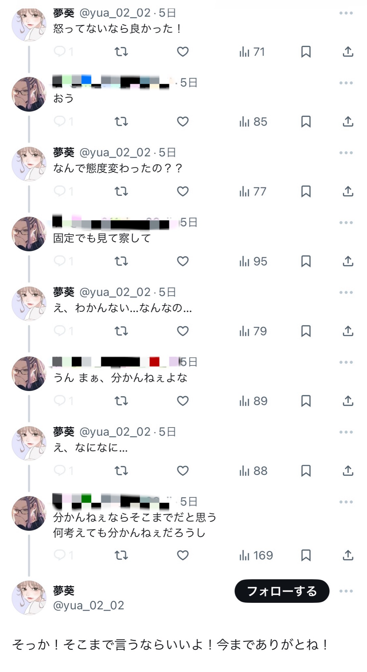Like the tweet "怒ってないなら良かった！"
This screenshot has height=672, width=367.
pyautogui.click(x=183, y=52)
